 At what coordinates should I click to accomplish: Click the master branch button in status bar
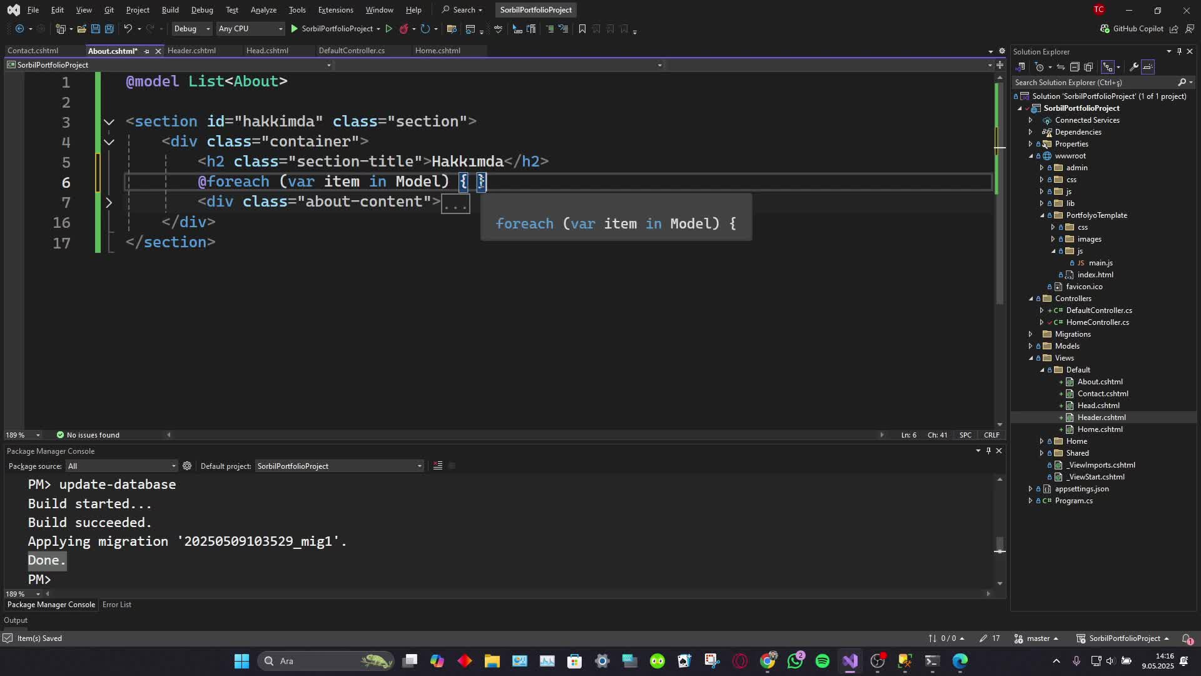pyautogui.click(x=1036, y=638)
